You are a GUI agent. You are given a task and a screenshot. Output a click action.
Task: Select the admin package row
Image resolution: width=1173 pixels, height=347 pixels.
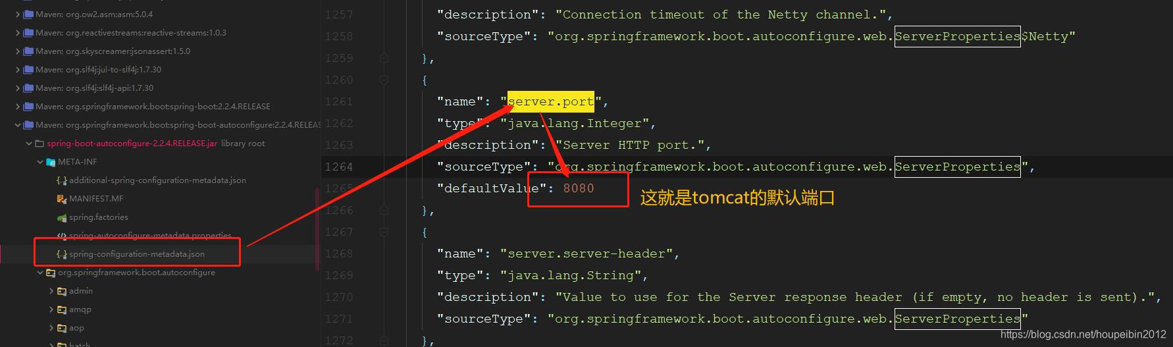click(81, 290)
